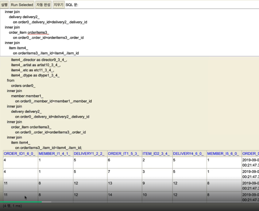Click inside the SQL editor on 'order_item orderitems3_'
Viewport: 259px width, 211px height.
(29, 33)
